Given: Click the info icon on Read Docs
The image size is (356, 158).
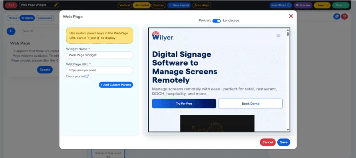Looking at the screenshot, I should (x=289, y=5).
